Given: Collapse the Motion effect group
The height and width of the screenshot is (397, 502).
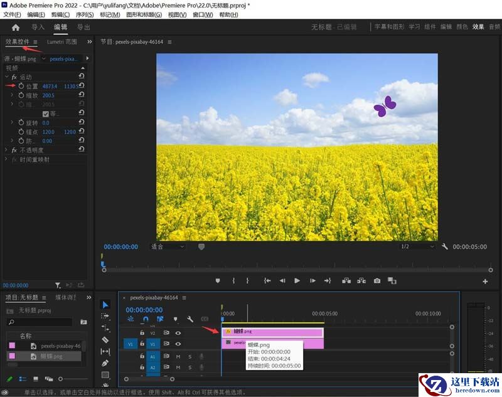Looking at the screenshot, I should point(7,77).
